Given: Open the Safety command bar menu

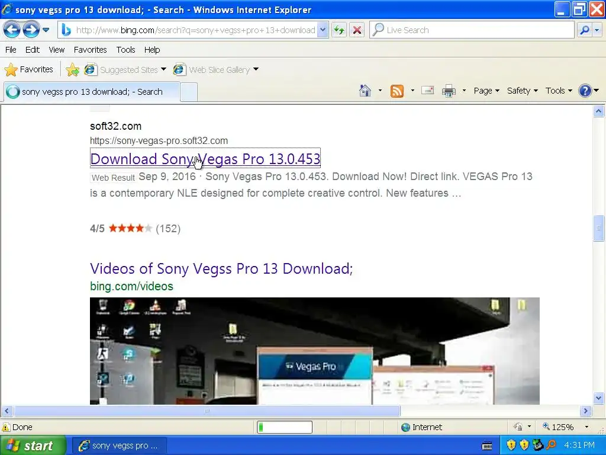Looking at the screenshot, I should (522, 91).
